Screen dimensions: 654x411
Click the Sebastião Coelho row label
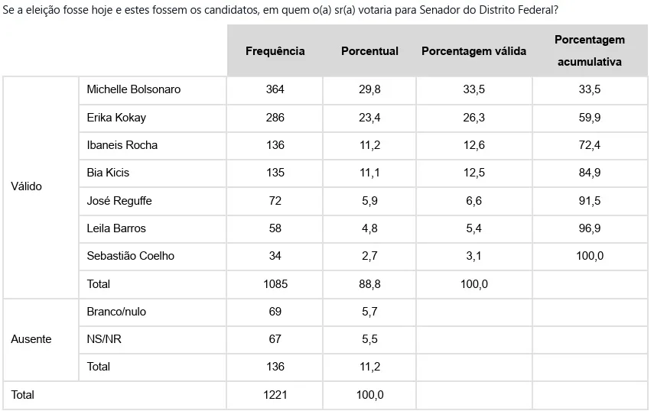tap(131, 256)
